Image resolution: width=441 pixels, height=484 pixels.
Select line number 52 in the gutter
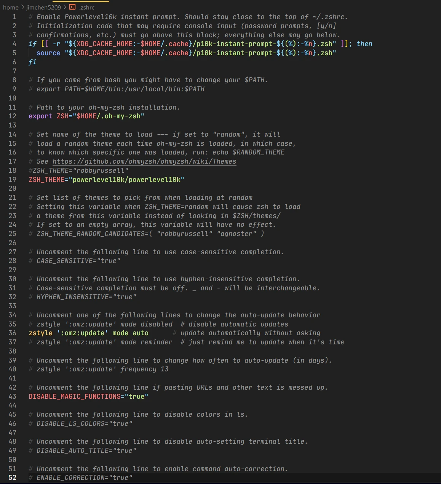13,478
